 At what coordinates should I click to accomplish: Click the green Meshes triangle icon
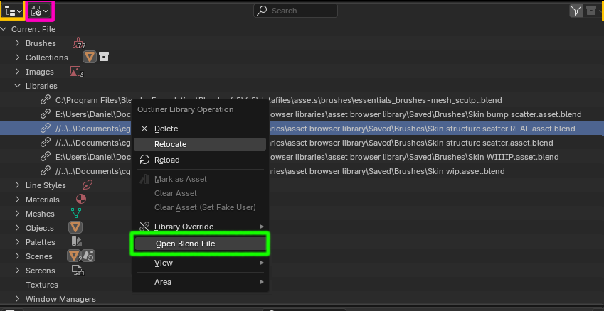76,213
